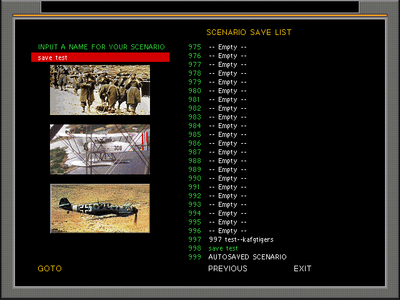400x300 pixels.
Task: Select the biplane number 308 photo
Action: pyautogui.click(x=100, y=149)
